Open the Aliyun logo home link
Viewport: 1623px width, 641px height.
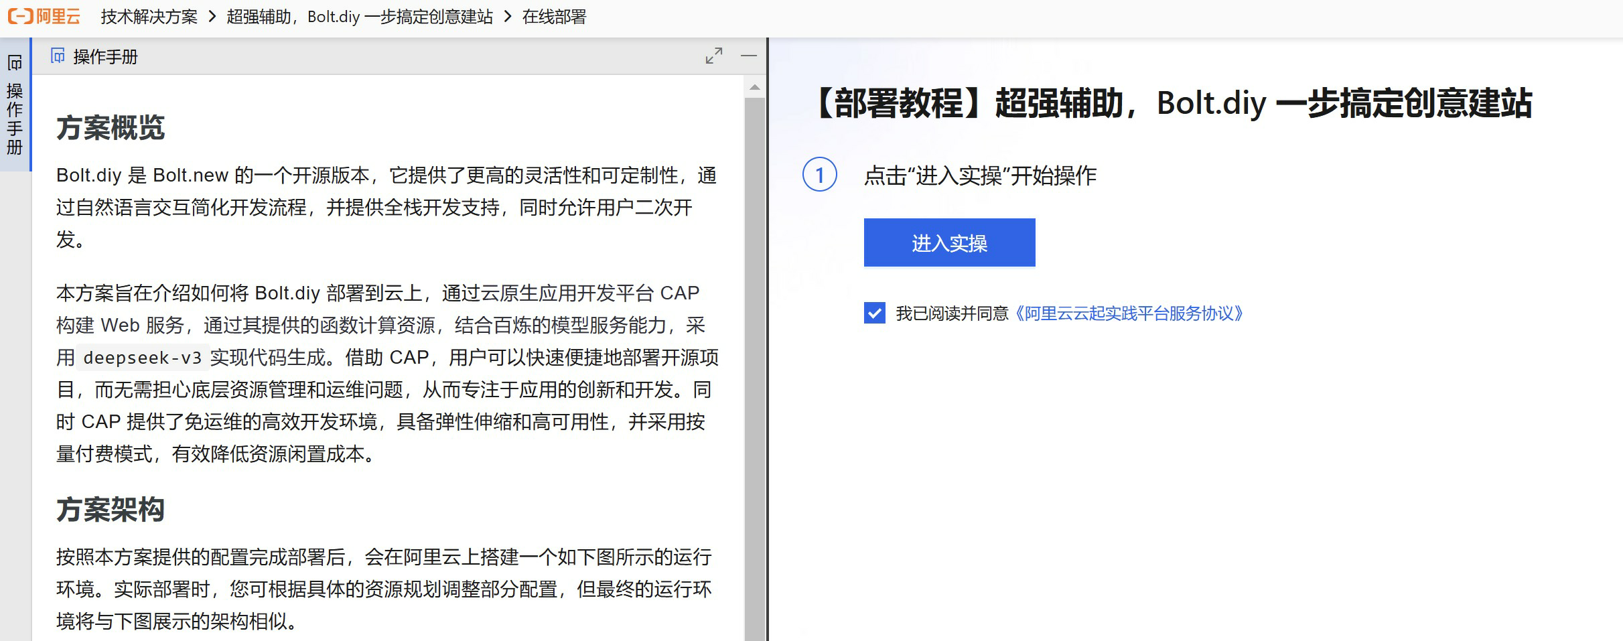[x=44, y=16]
